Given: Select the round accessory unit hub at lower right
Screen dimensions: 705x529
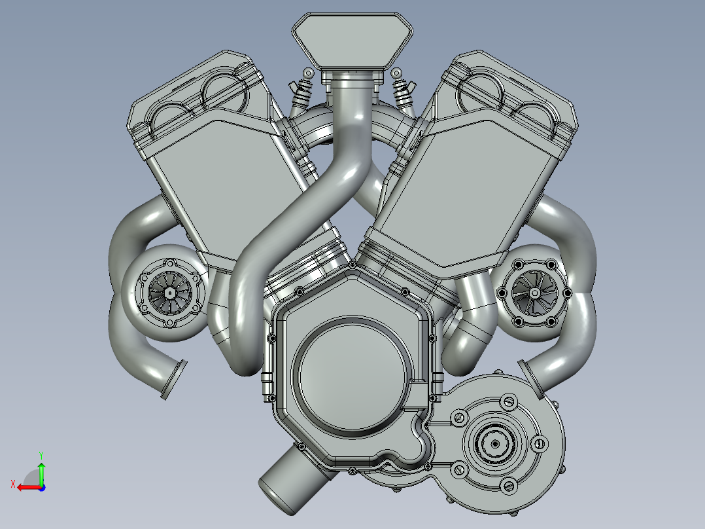Looking at the screenshot, I should [495, 443].
